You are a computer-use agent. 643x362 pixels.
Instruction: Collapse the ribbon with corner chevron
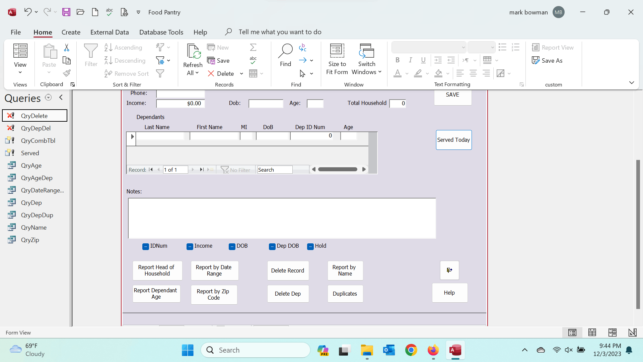click(x=632, y=82)
